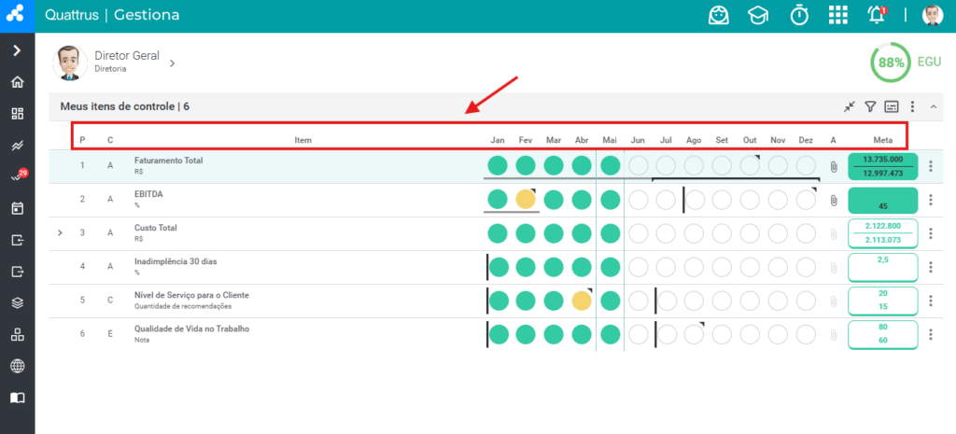Screen dimensions: 956x434
Task: Click the filter funnel icon
Action: coord(870,107)
